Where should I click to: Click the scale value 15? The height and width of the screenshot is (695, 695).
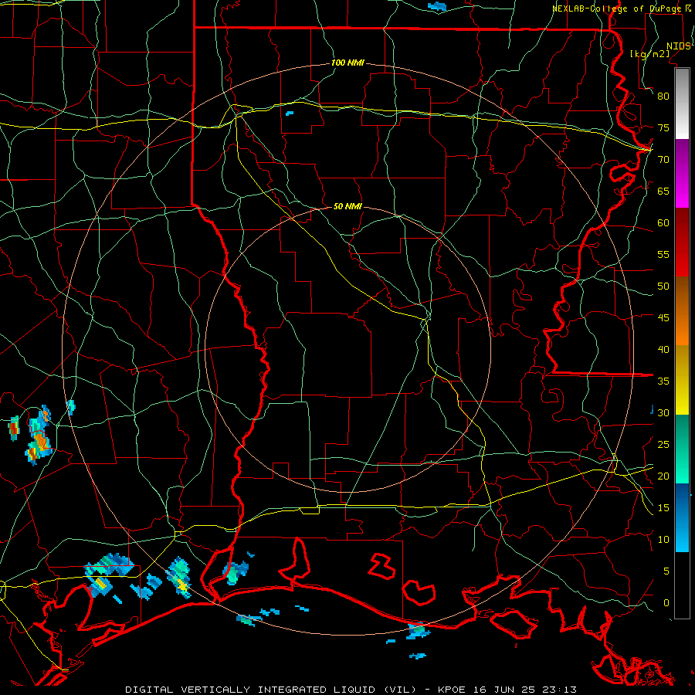click(x=663, y=508)
